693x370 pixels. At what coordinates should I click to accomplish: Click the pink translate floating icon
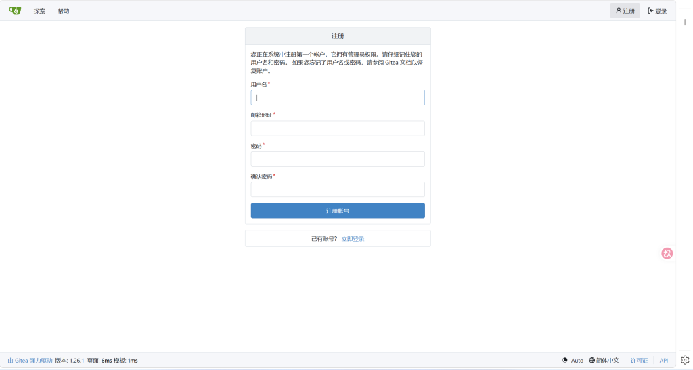pos(667,253)
